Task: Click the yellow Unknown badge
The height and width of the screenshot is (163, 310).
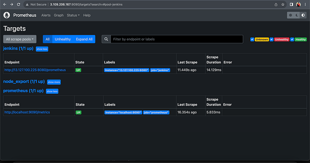Action: (262, 39)
